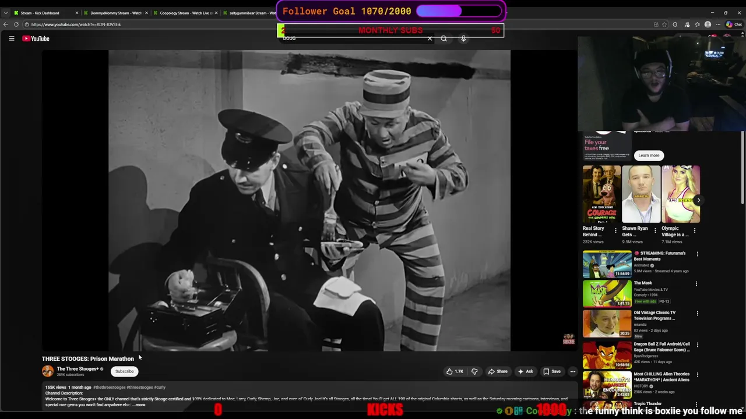The image size is (746, 419).
Task: Clear the YouTube search box text
Action: coord(430,38)
